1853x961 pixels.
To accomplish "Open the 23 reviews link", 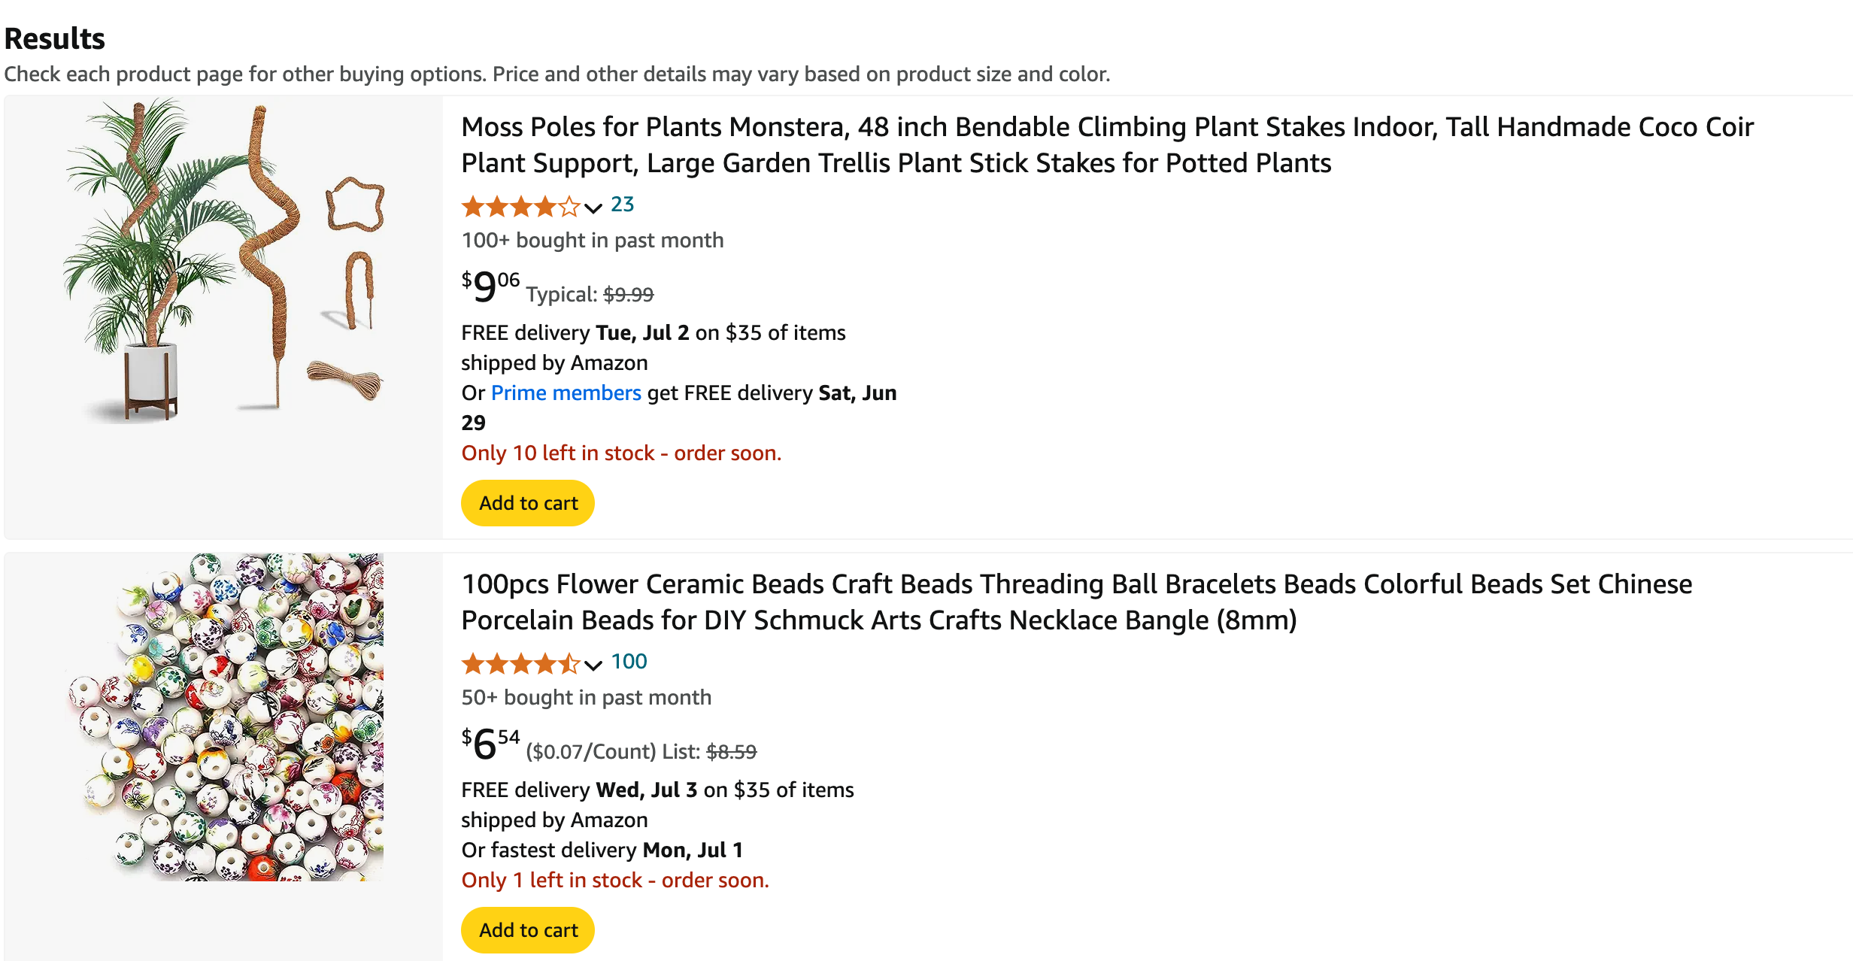I will [622, 205].
